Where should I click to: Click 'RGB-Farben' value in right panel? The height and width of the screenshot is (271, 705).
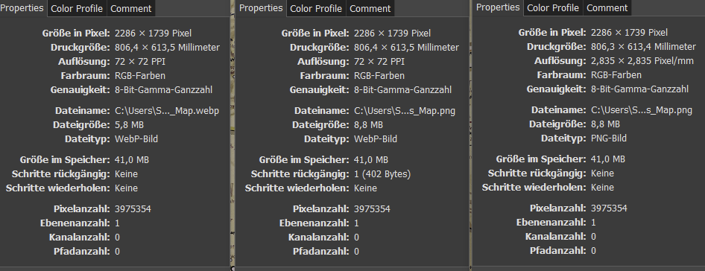616,74
